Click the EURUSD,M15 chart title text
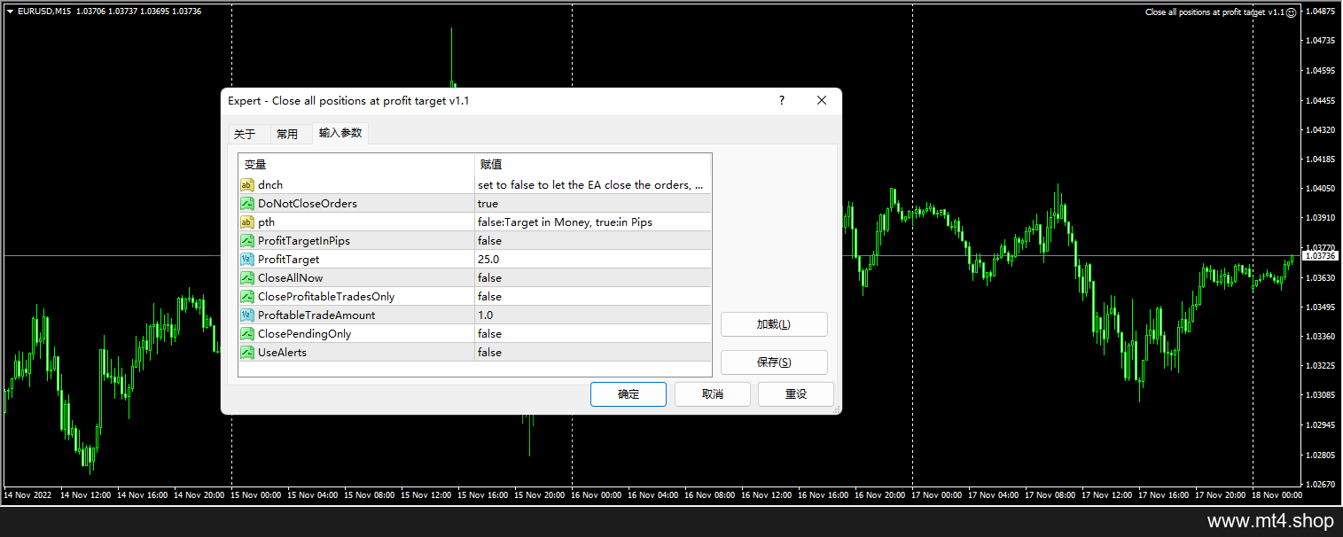The width and height of the screenshot is (1343, 537). 46,12
